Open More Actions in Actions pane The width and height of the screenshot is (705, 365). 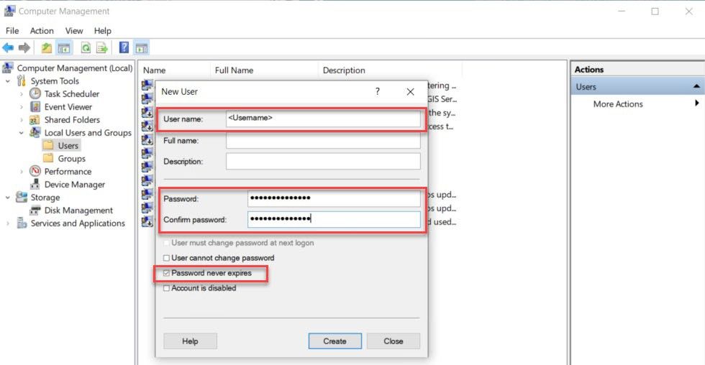point(618,103)
